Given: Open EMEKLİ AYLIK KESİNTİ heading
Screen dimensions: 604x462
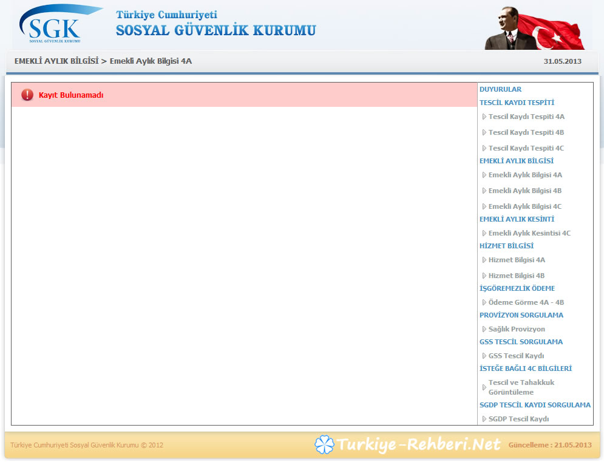Looking at the screenshot, I should 517,219.
